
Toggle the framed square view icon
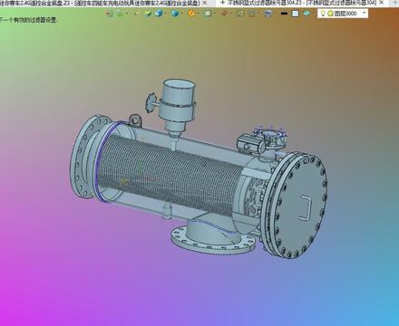pos(240,14)
